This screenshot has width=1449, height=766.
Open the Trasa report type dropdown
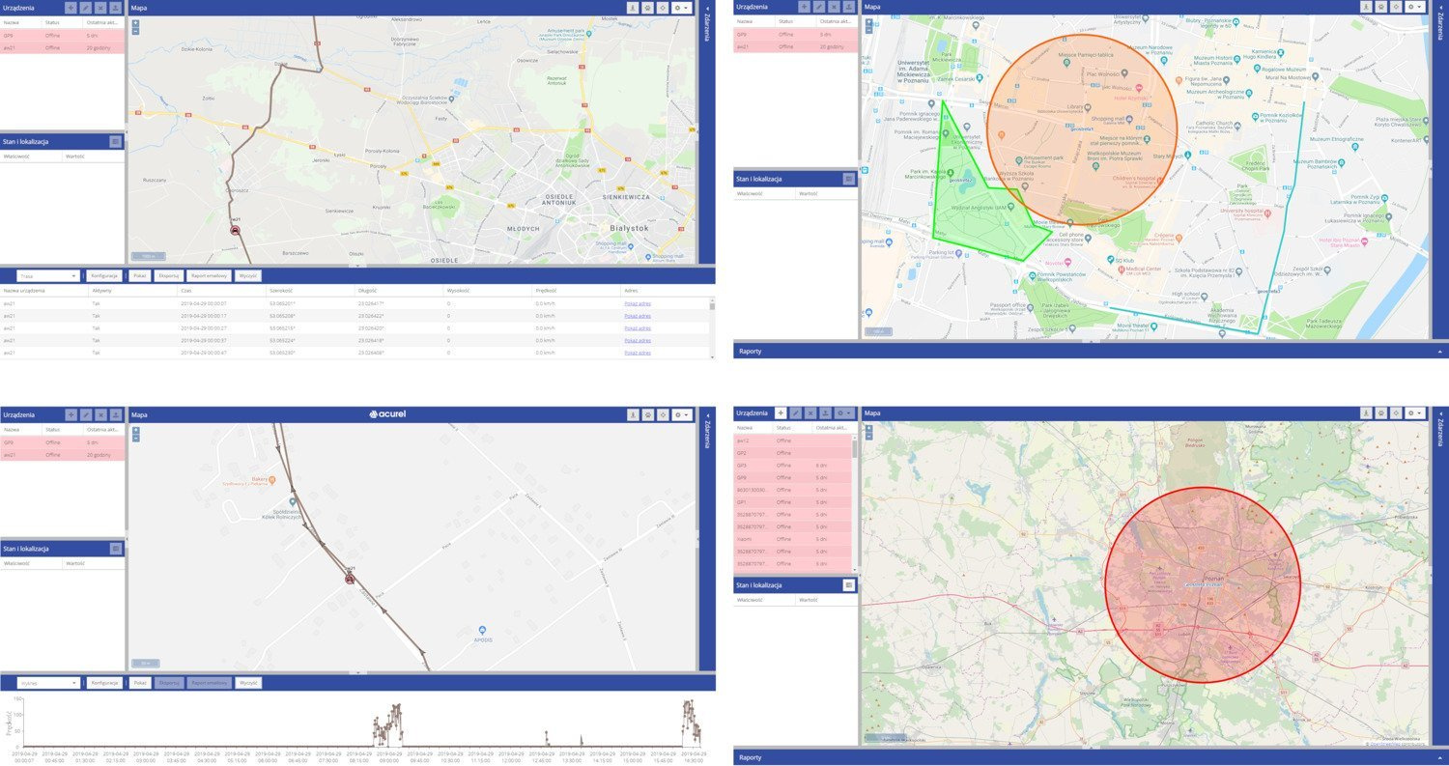(47, 275)
